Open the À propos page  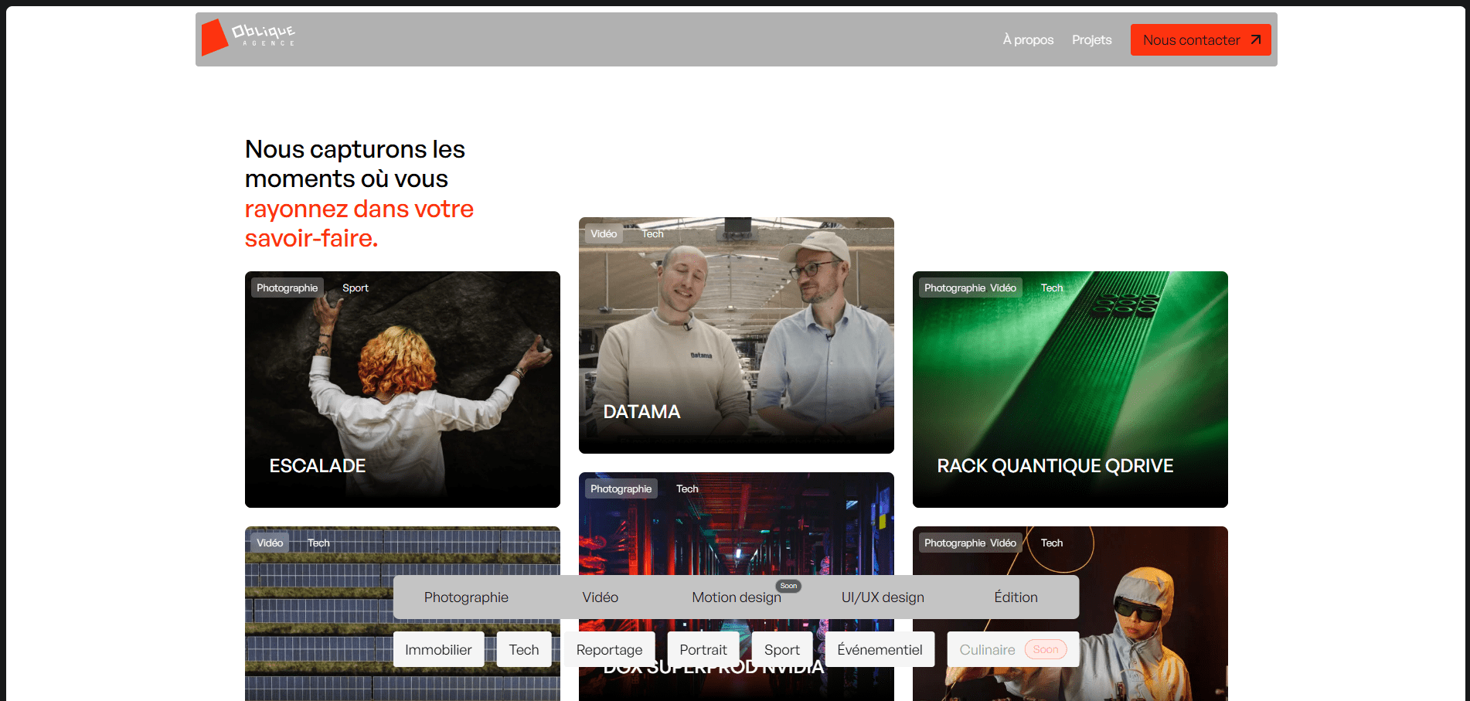(1028, 40)
